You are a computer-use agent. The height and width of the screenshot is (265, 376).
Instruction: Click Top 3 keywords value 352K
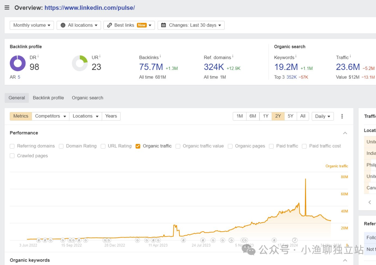(x=292, y=77)
